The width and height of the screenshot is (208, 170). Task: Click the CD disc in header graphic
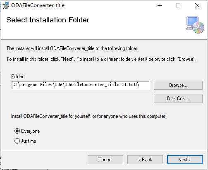(x=198, y=28)
